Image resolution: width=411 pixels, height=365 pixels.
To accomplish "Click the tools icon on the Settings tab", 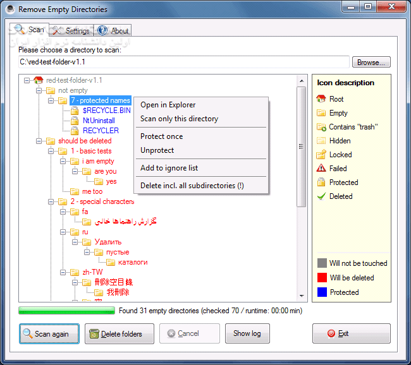I will coord(57,30).
